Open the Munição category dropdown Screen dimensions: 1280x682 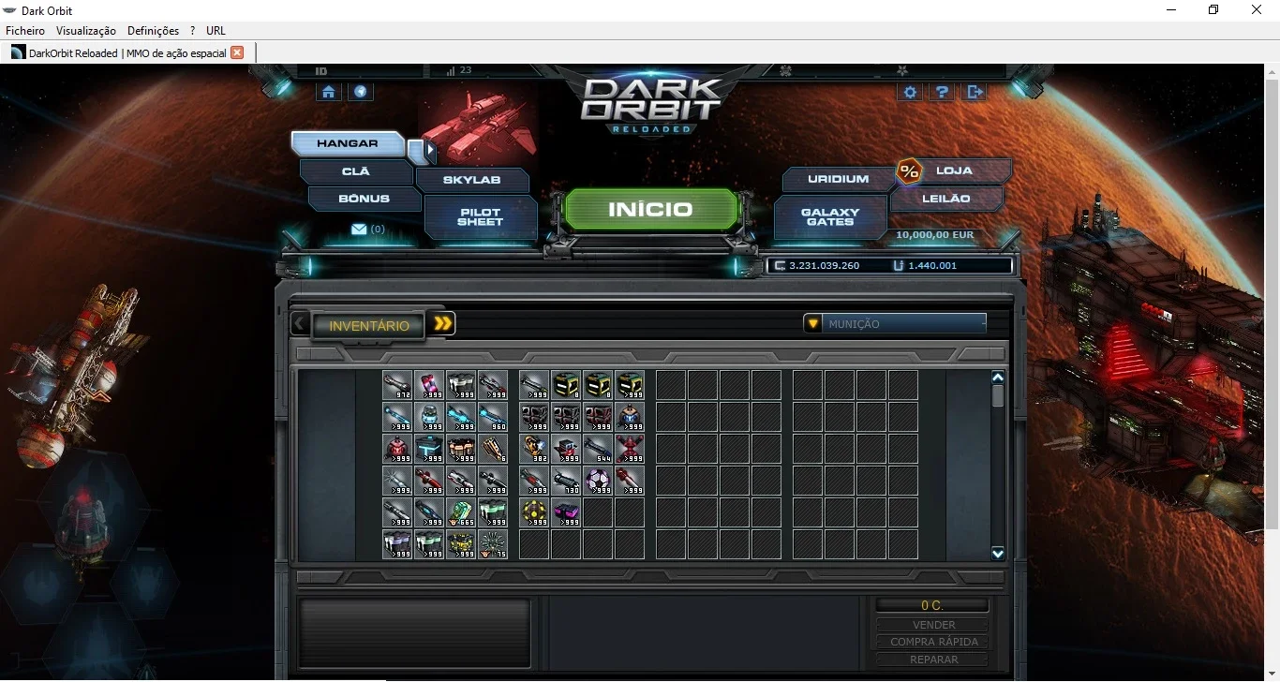[x=895, y=323]
